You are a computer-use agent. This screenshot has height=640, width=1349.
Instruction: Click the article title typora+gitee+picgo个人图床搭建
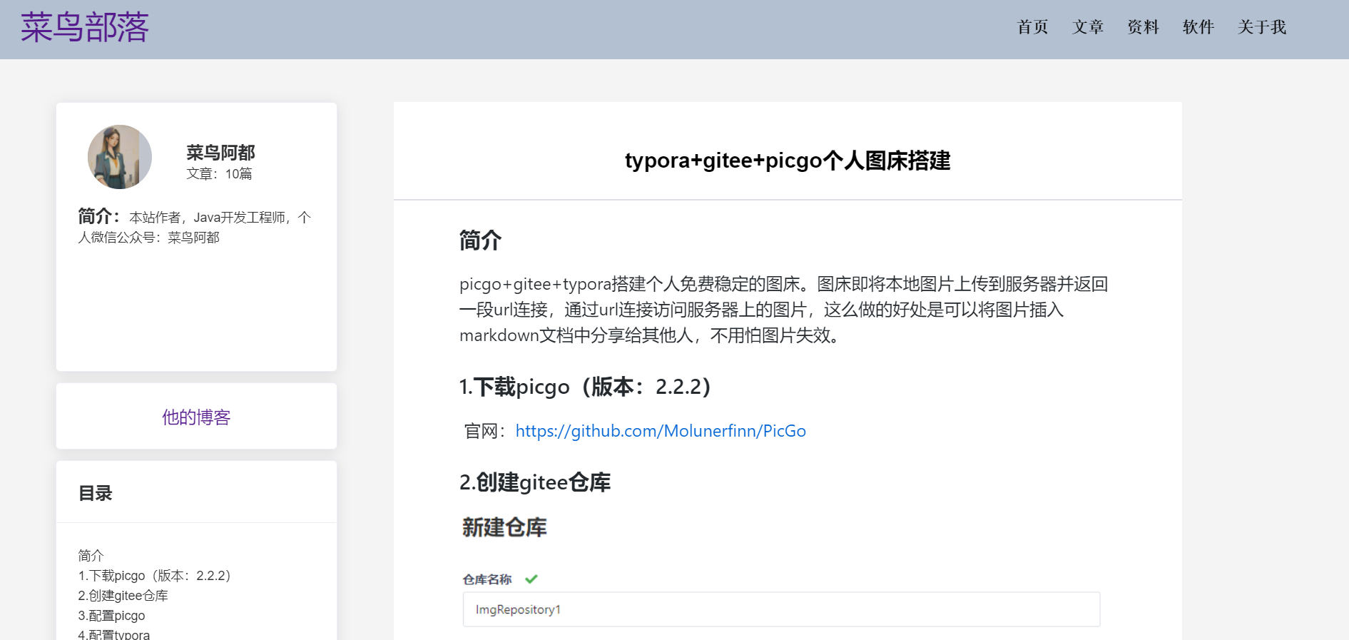[x=788, y=161]
